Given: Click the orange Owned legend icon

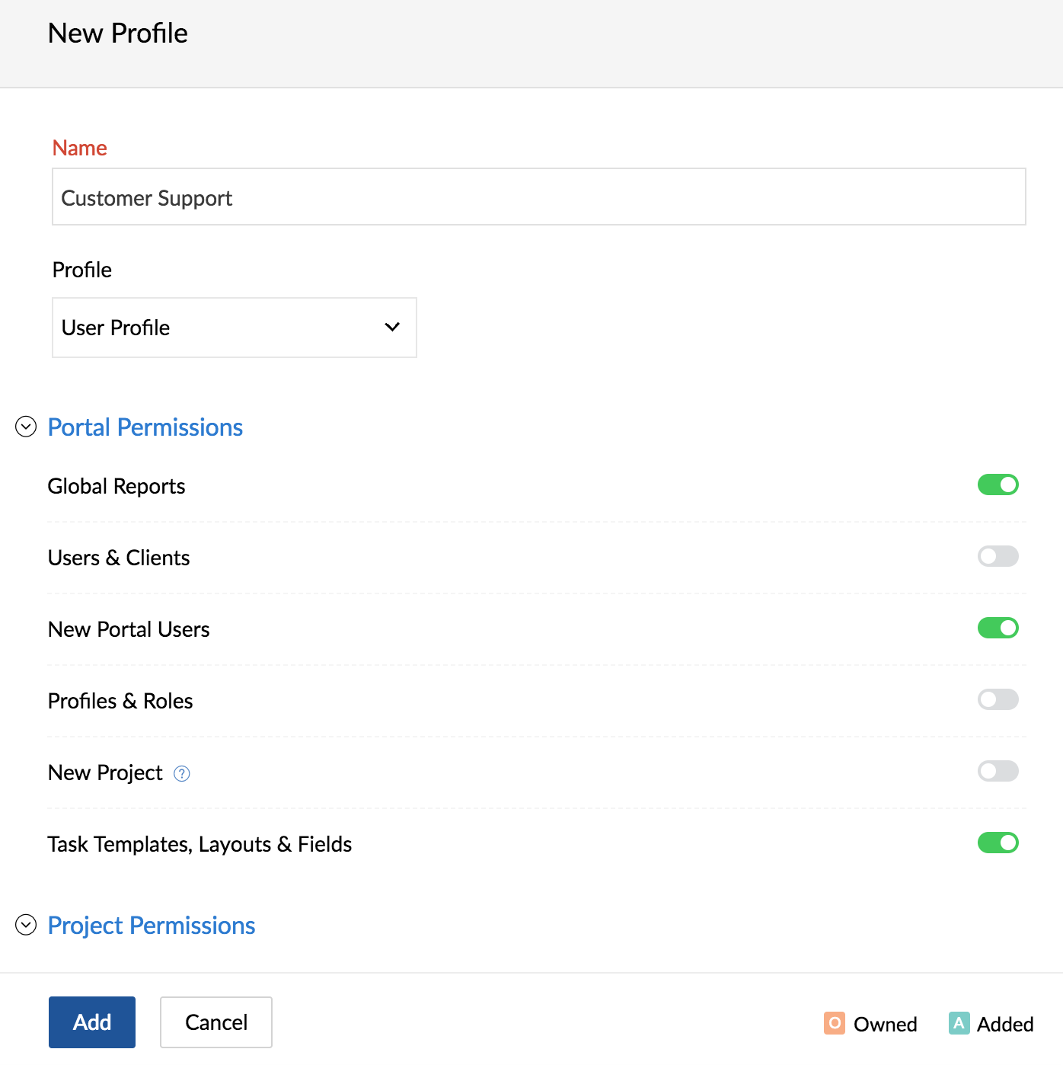Looking at the screenshot, I should coord(835,1023).
